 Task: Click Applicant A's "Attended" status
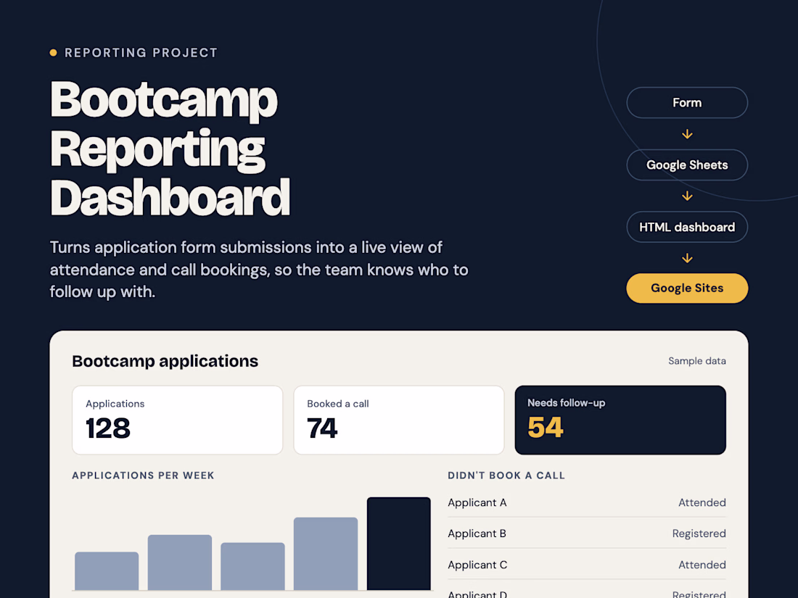702,502
